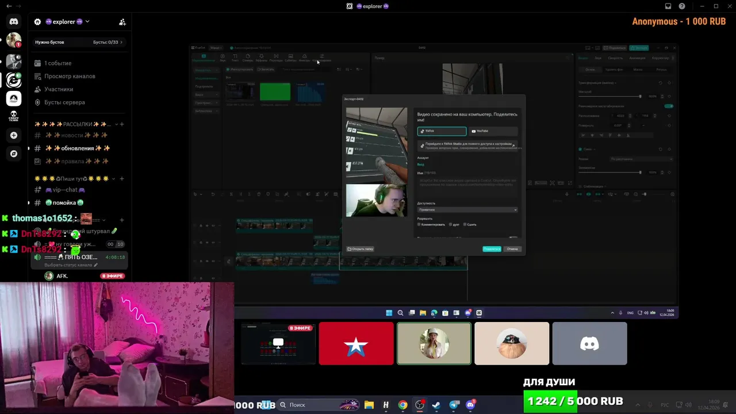Click the folder icon on Открыть папку

[x=349, y=249]
